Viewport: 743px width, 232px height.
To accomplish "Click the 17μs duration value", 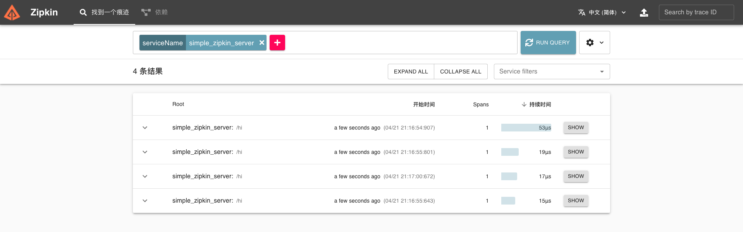I will (x=545, y=176).
